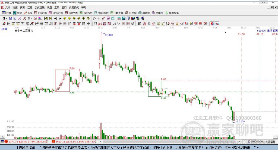Open the 浏览 menu

coord(15,7)
